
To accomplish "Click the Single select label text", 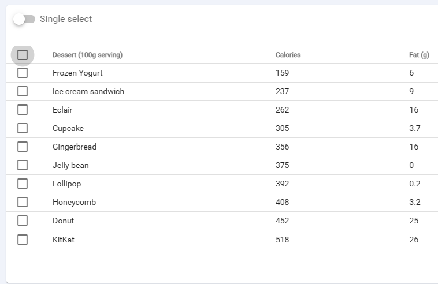I will click(66, 19).
